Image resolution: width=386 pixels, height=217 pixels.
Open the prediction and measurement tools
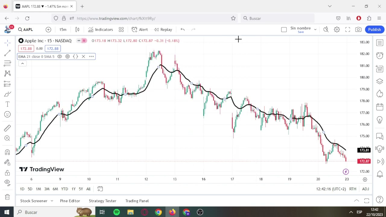click(8, 84)
